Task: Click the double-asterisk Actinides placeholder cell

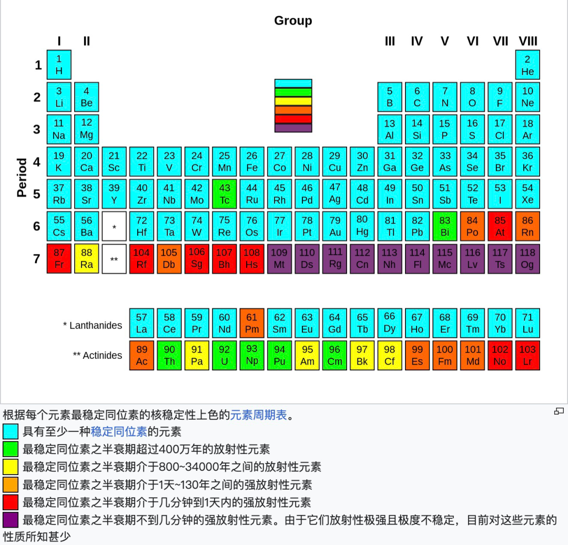Action: click(x=114, y=258)
